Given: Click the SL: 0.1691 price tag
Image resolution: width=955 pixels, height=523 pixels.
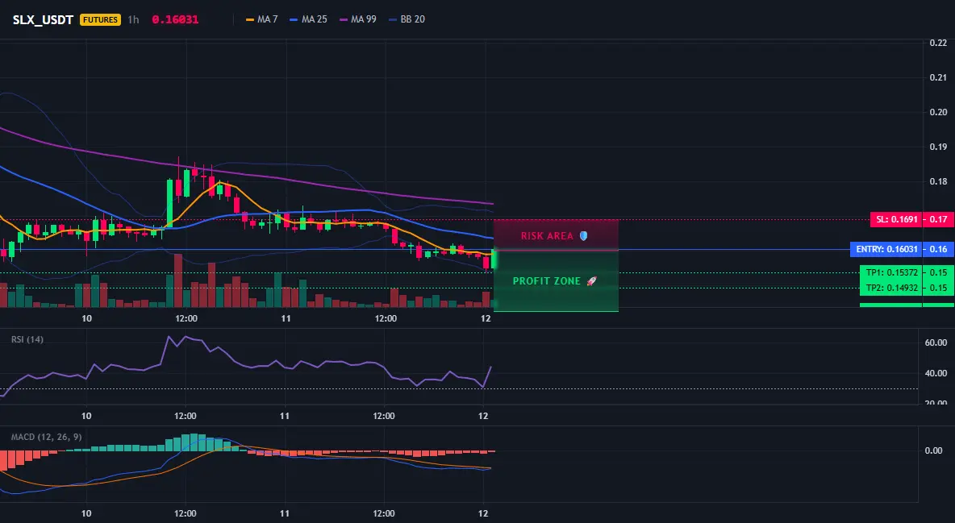Looking at the screenshot, I should tap(896, 219).
